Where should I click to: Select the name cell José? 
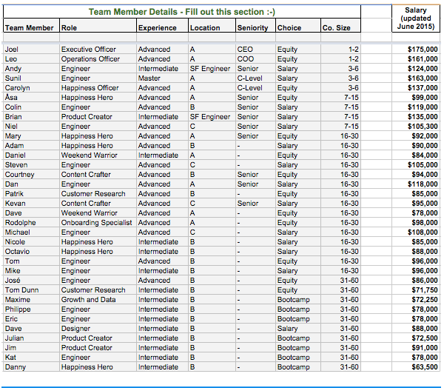coord(31,281)
